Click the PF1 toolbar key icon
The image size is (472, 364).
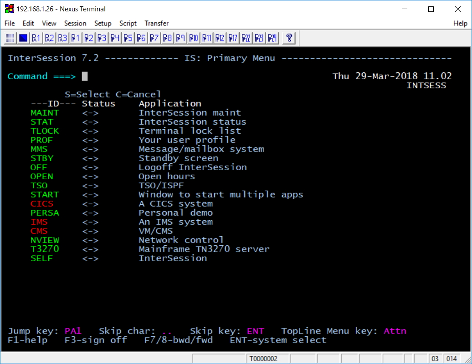tap(76, 38)
